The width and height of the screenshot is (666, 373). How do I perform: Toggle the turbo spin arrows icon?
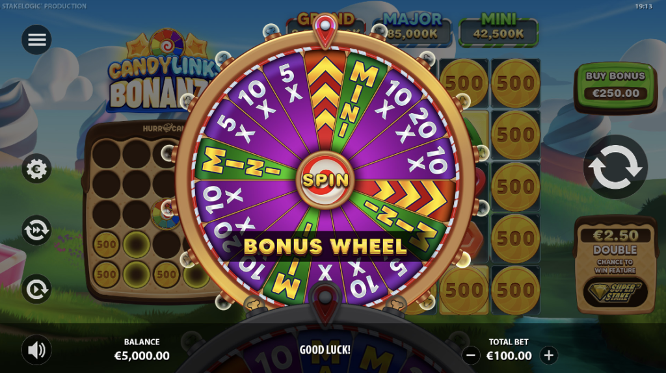pos(36,231)
